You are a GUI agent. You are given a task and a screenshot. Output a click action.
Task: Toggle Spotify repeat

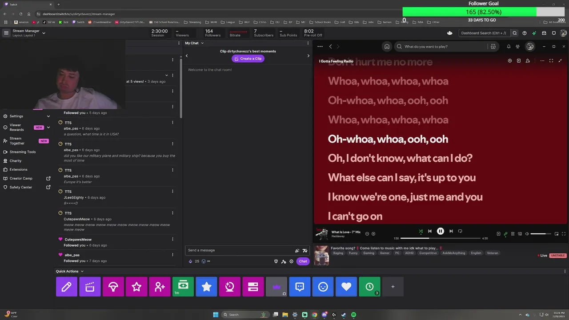tap(460, 231)
